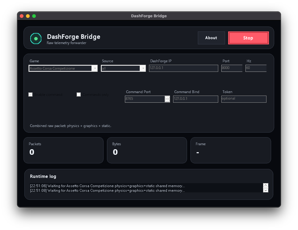Click the Port field showing 8000
This screenshot has height=230, width=298.
[232, 68]
